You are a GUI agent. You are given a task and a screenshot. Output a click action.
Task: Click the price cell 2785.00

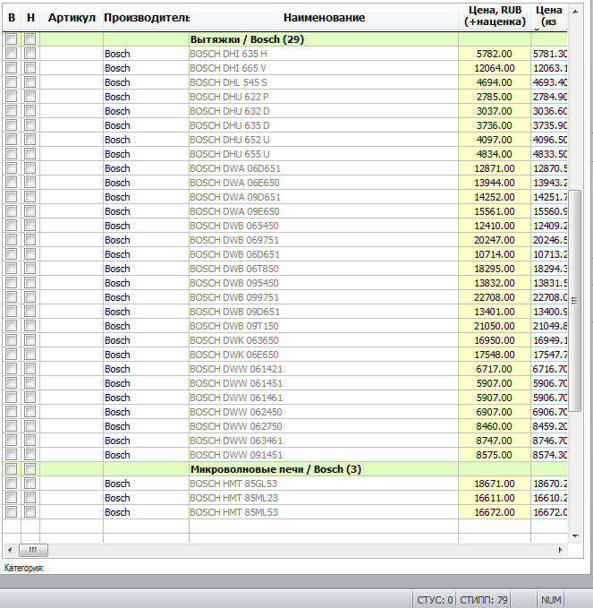click(495, 97)
